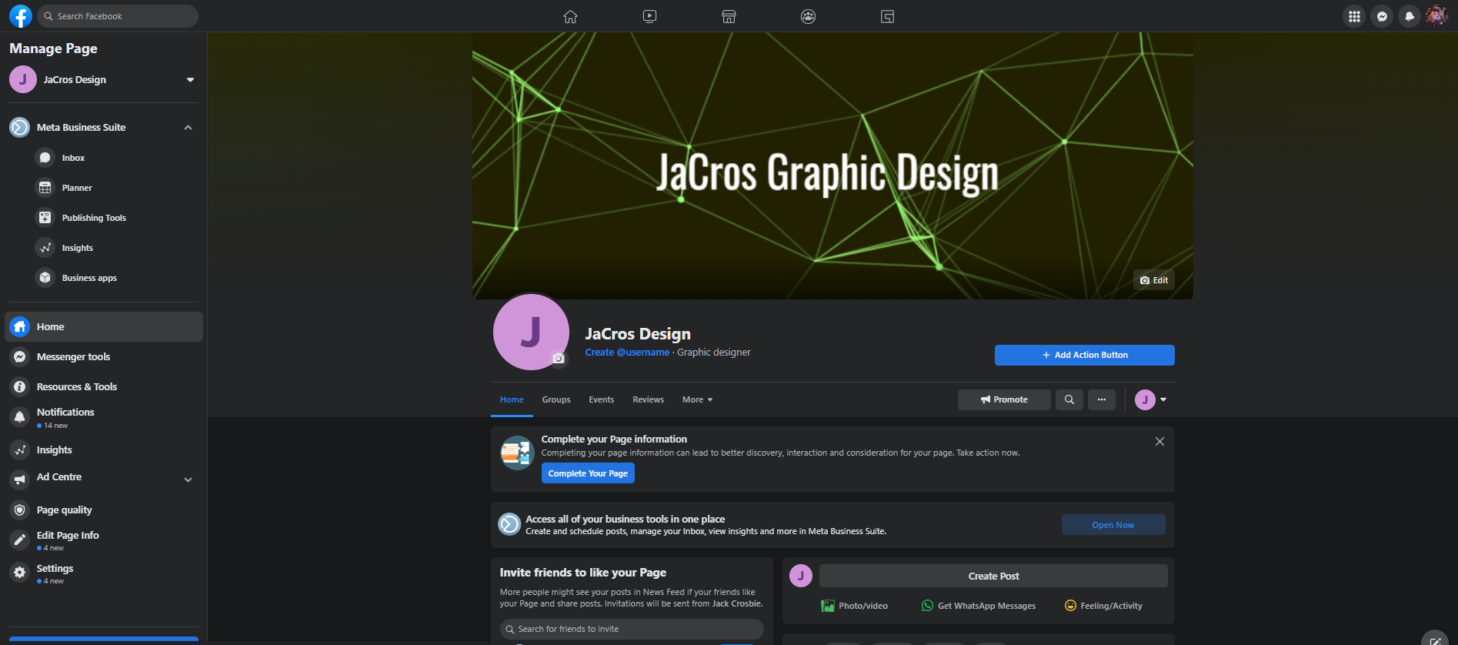The width and height of the screenshot is (1458, 645).
Task: Open the Messenger icon in top bar
Action: [x=1382, y=16]
